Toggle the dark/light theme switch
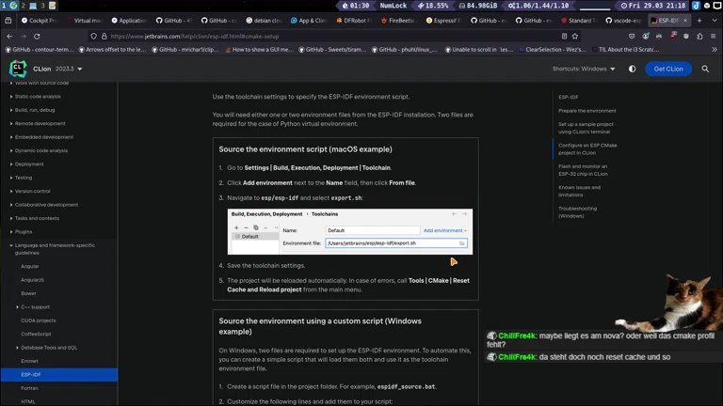Screen dimensions: 723x406 coord(632,69)
